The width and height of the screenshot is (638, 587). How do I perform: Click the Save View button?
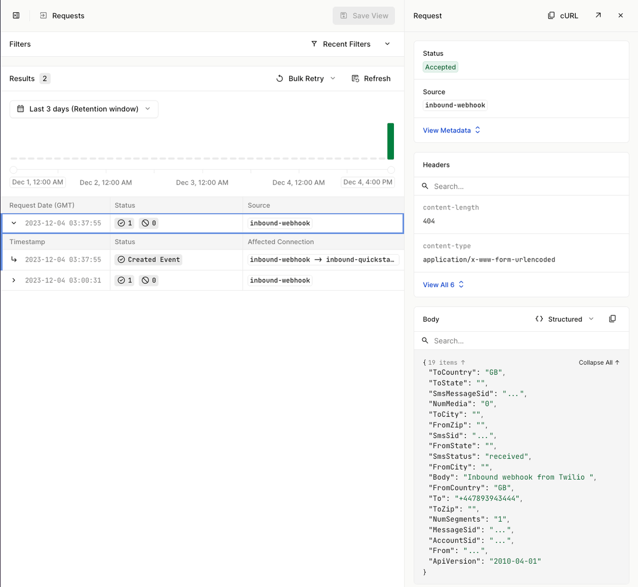364,15
